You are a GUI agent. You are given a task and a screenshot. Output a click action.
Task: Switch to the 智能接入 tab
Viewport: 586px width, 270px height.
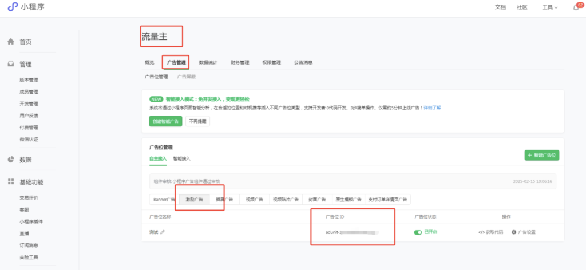182,158
